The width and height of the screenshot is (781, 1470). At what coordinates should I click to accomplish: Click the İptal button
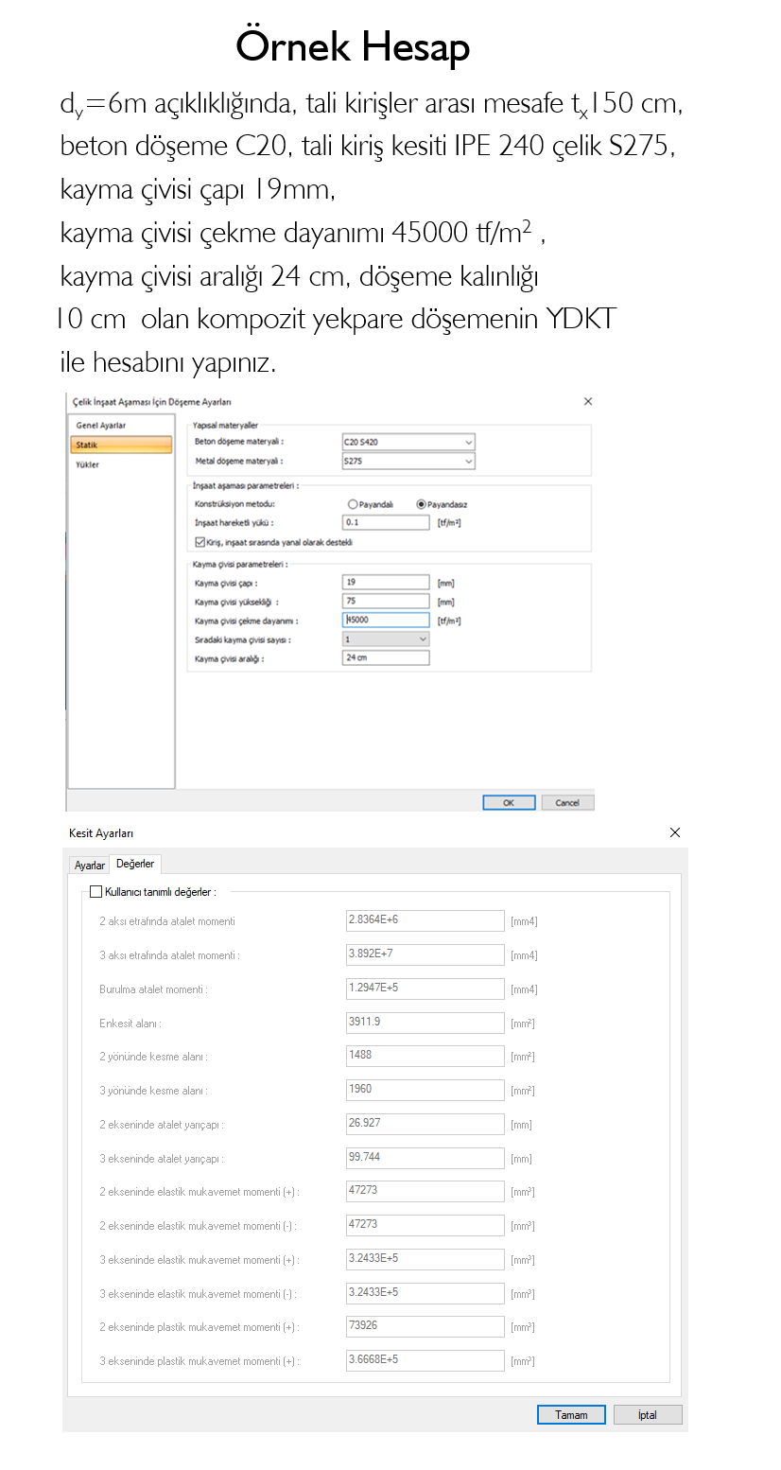point(648,1415)
